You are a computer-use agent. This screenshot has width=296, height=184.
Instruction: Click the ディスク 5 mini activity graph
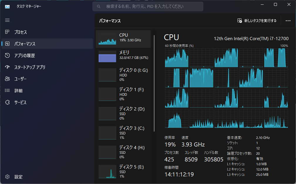[107, 172]
